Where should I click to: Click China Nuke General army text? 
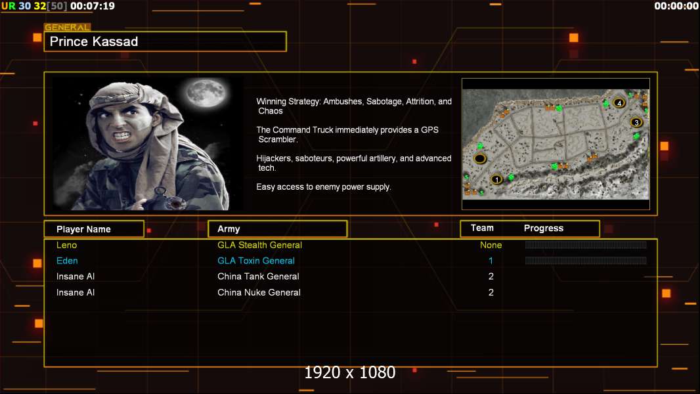click(x=259, y=292)
